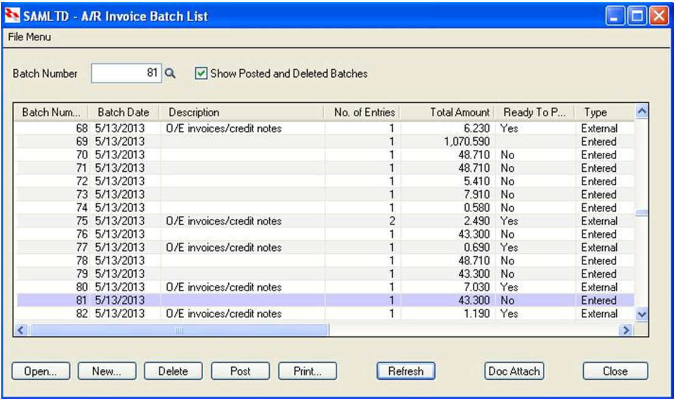Click the SAMLTD application icon in title bar
This screenshot has height=400, width=675.
pos(12,16)
